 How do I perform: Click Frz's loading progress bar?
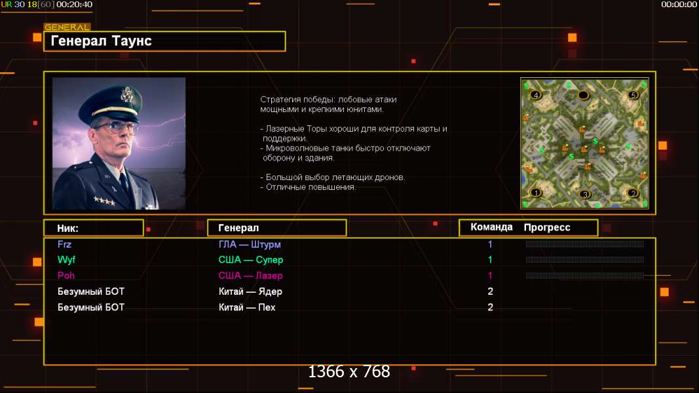(x=585, y=244)
